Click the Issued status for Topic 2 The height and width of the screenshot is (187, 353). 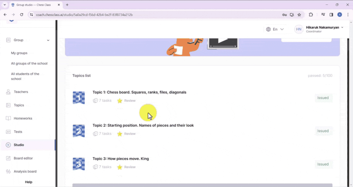coord(323,131)
